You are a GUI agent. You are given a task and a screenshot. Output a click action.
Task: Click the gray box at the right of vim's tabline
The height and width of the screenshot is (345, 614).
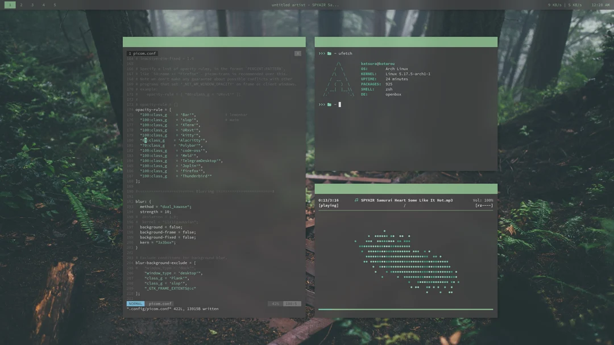298,53
